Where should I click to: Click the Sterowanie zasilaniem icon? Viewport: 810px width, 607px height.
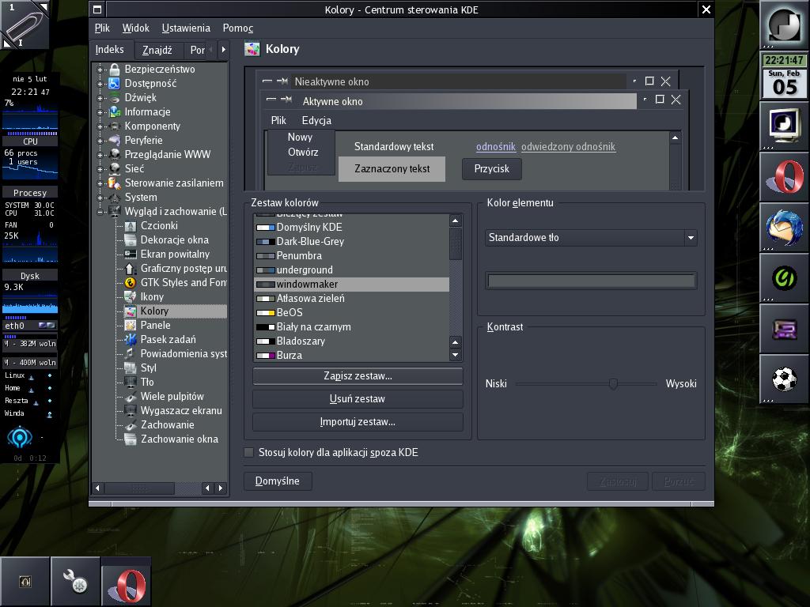115,183
